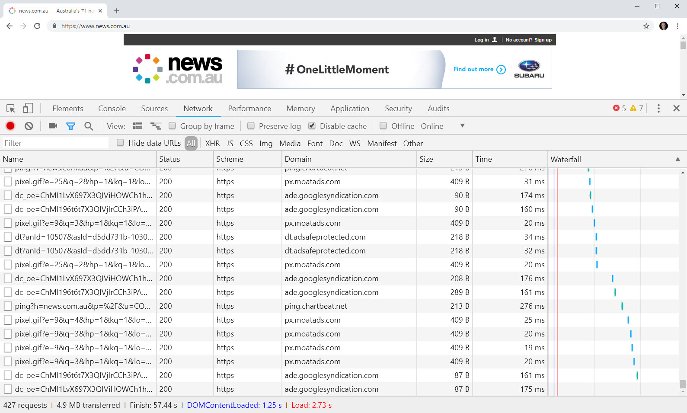Screen dimensions: 687x413
Task: Open a new browser tab
Action: pyautogui.click(x=117, y=11)
